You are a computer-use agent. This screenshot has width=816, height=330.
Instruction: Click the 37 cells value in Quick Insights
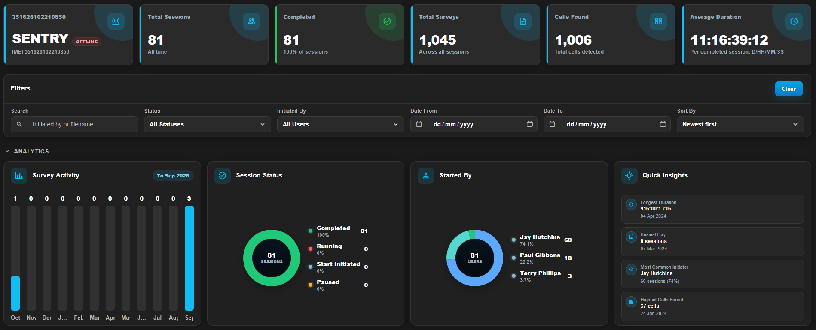point(650,306)
